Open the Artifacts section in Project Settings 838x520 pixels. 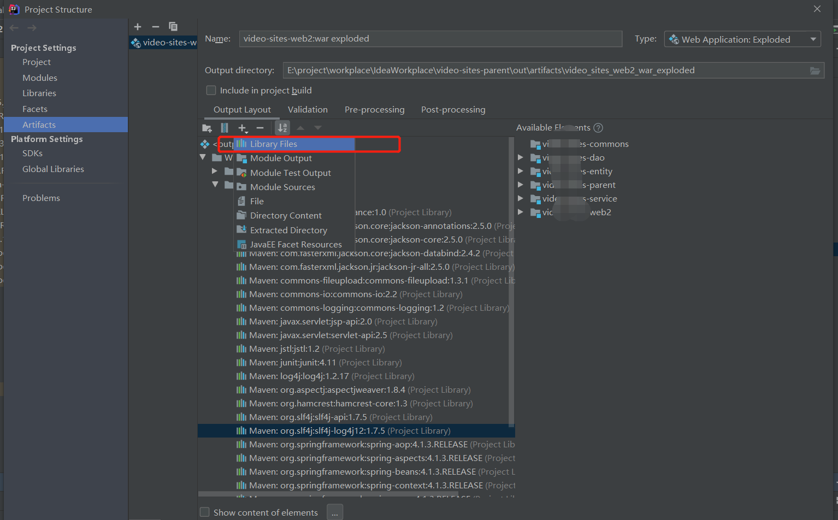[39, 125]
